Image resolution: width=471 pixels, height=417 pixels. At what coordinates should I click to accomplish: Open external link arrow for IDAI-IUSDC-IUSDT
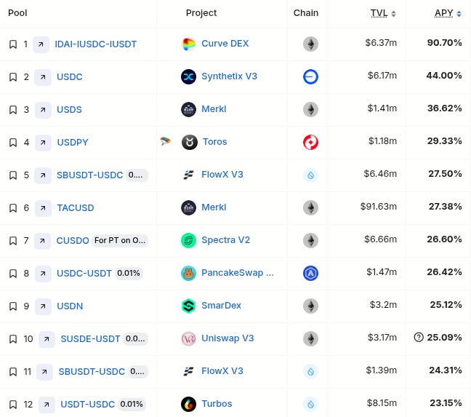pyautogui.click(x=41, y=44)
